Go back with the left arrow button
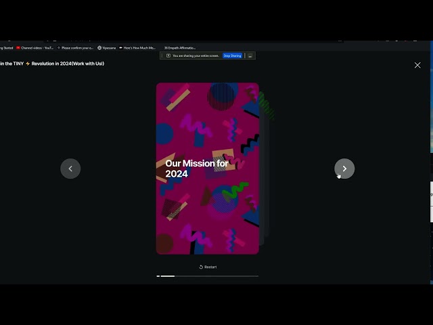 click(x=70, y=169)
